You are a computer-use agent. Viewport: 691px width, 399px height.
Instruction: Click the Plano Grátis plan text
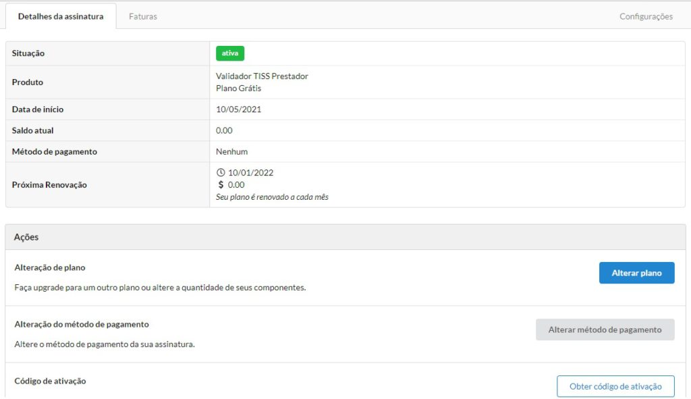coord(238,88)
